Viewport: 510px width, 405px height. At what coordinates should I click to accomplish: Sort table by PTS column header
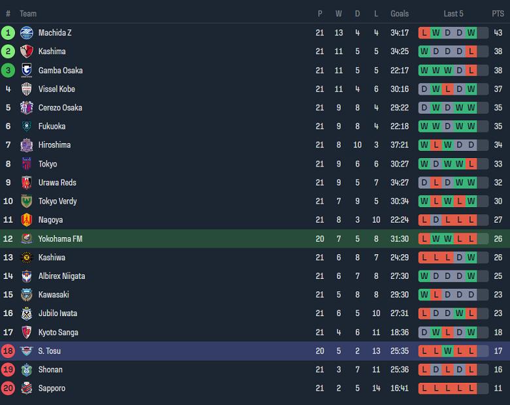tap(498, 14)
